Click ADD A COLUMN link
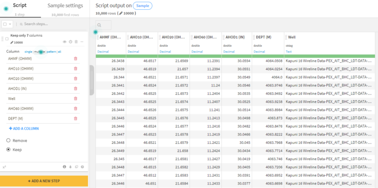 (x=24, y=129)
